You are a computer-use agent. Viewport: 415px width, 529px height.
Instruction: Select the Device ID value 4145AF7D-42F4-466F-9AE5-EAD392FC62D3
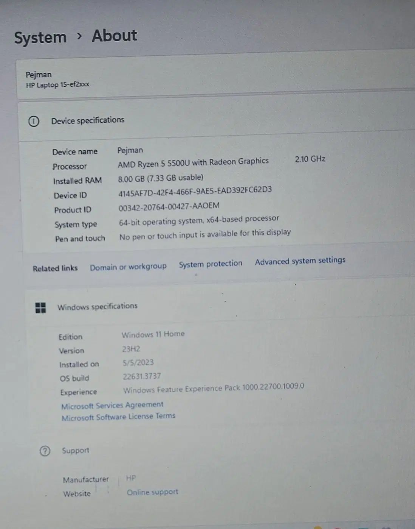(195, 192)
